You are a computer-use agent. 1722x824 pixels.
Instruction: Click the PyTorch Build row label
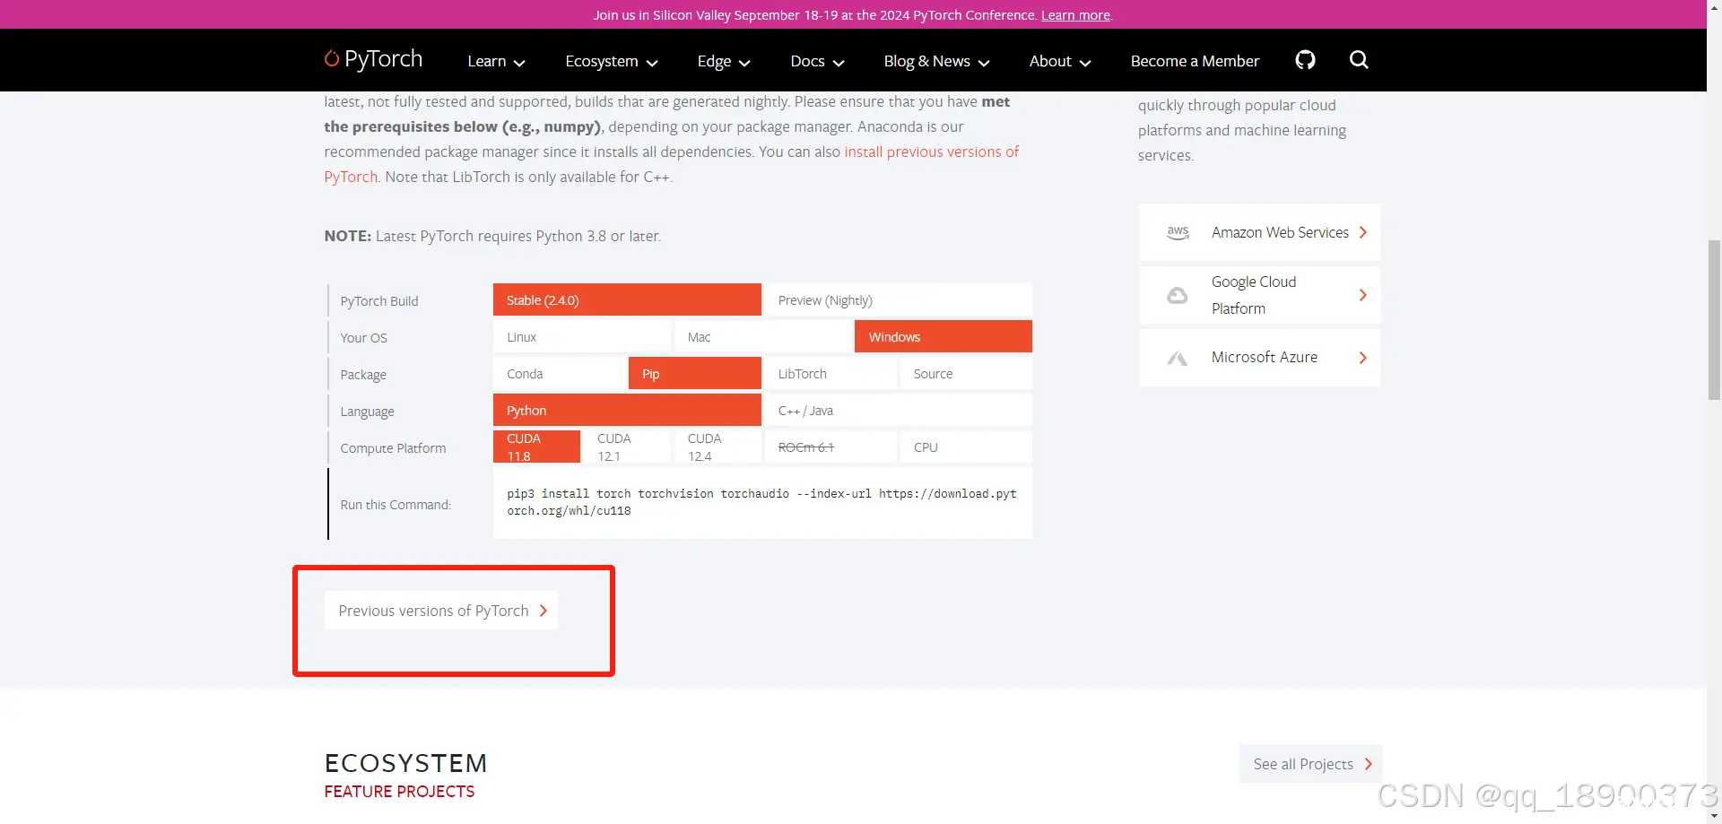(379, 301)
